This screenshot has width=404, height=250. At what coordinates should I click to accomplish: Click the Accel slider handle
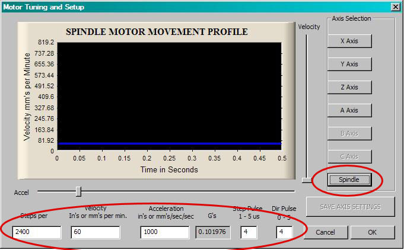coord(78,191)
